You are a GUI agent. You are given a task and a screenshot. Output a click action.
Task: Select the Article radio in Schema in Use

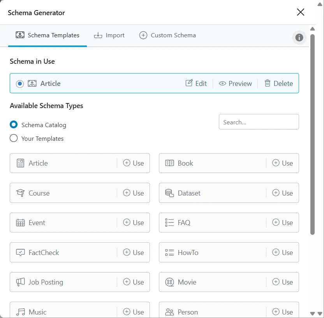[20, 84]
